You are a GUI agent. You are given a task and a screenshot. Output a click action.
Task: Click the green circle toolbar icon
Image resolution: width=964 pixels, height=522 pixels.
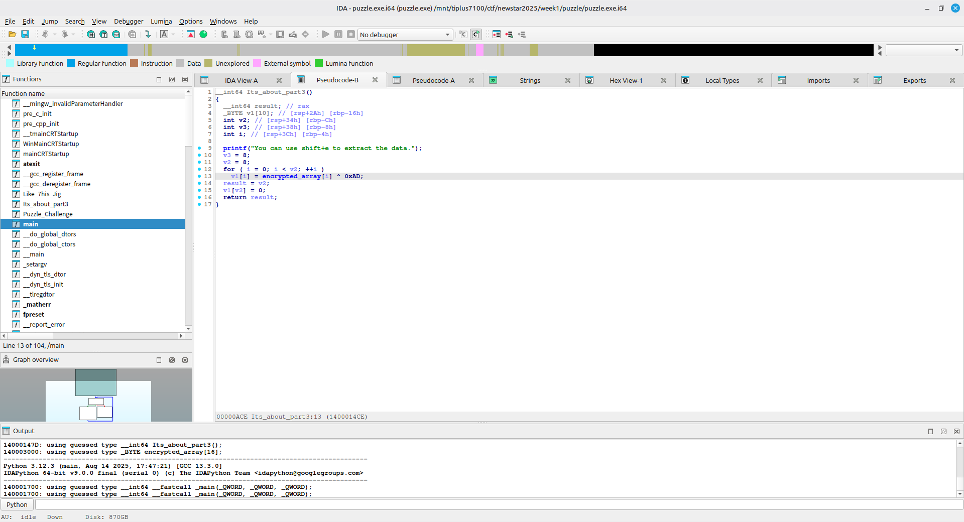tap(203, 34)
